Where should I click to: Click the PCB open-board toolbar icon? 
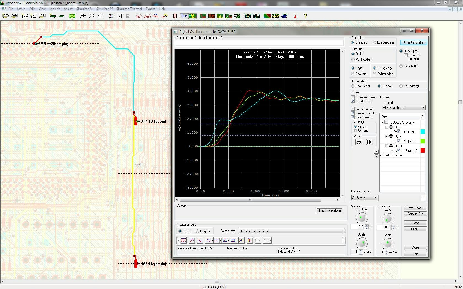pos(6,16)
